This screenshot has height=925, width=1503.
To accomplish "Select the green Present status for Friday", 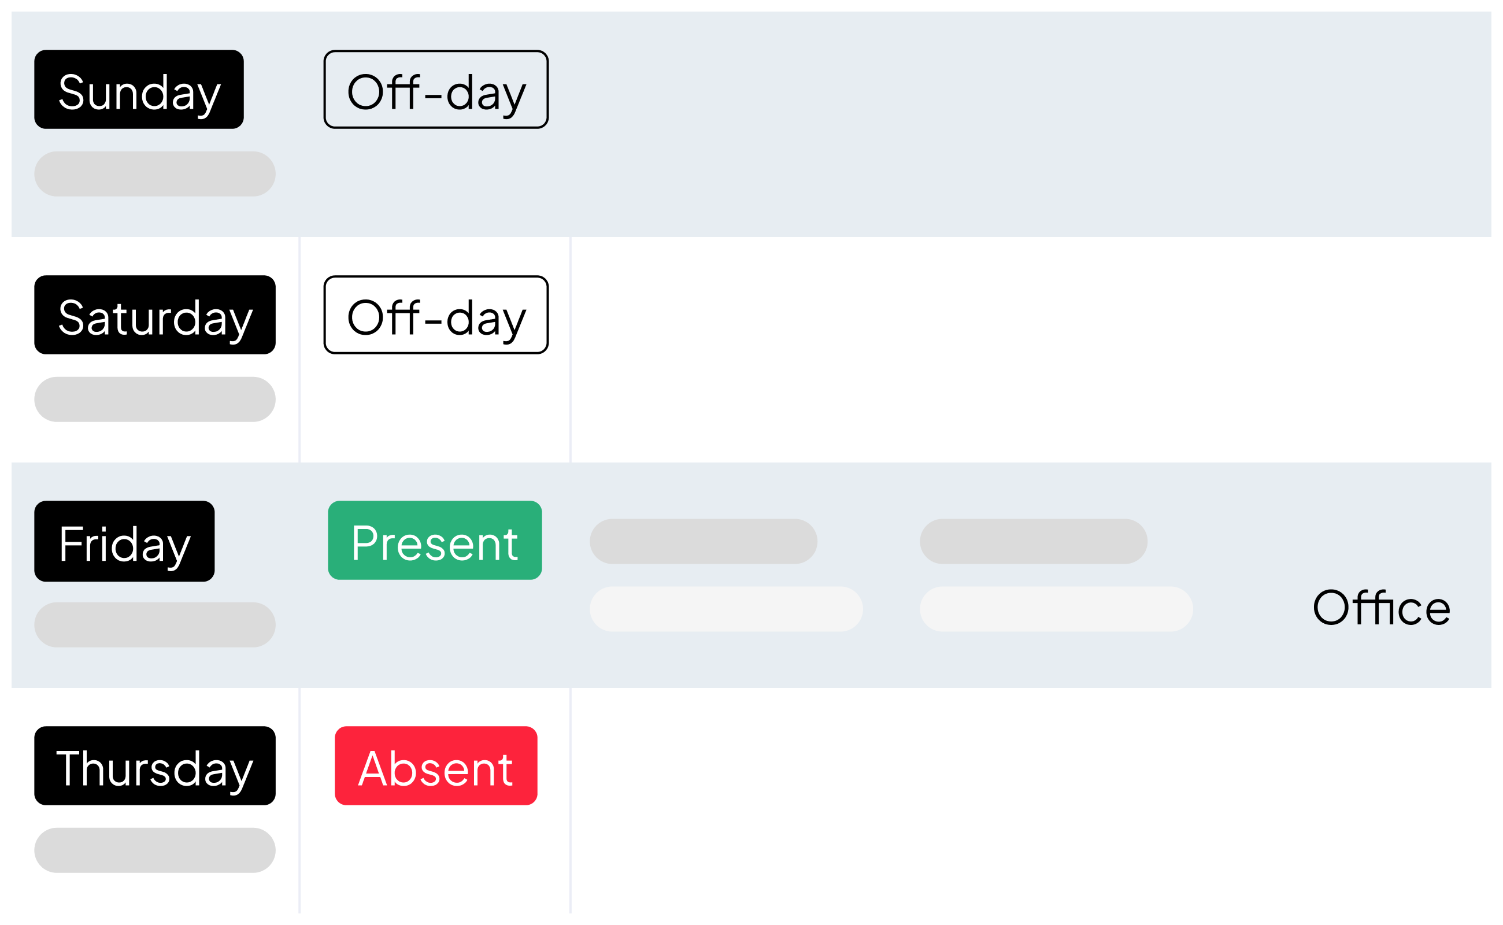I will click(434, 539).
